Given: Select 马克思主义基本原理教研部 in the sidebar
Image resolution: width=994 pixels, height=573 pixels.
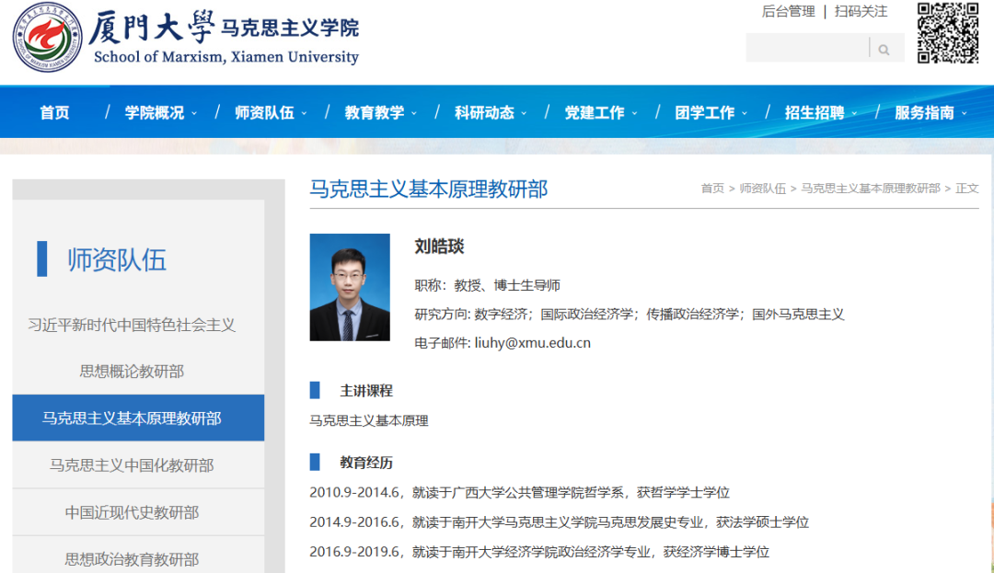Looking at the screenshot, I should click(x=132, y=418).
